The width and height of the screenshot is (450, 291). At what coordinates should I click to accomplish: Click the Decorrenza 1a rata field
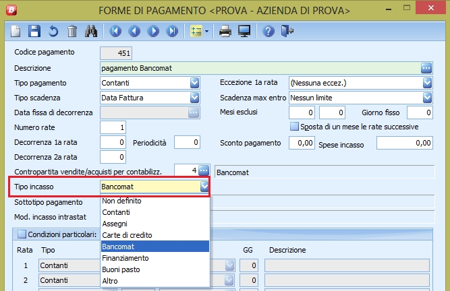(x=113, y=142)
